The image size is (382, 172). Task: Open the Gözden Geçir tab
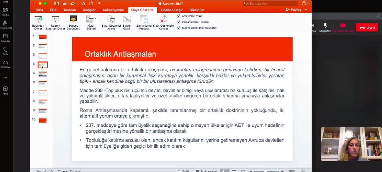click(171, 10)
